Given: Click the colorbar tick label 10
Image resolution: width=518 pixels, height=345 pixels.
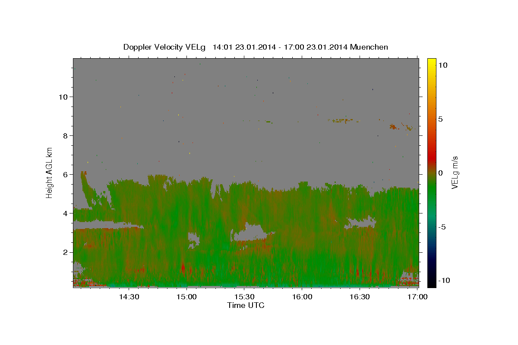Looking at the screenshot, I should 443,65.
